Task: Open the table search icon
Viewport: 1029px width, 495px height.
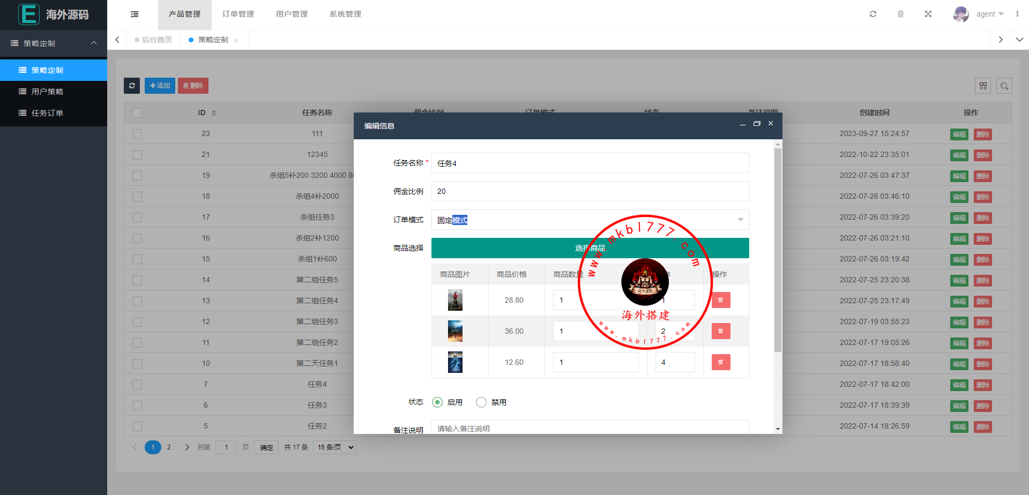Action: coord(1004,86)
